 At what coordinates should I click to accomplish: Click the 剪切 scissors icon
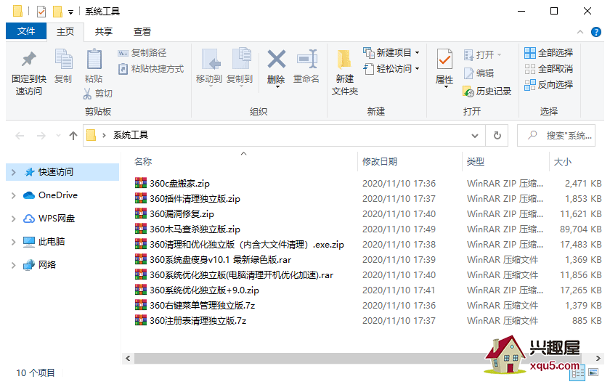pyautogui.click(x=87, y=94)
